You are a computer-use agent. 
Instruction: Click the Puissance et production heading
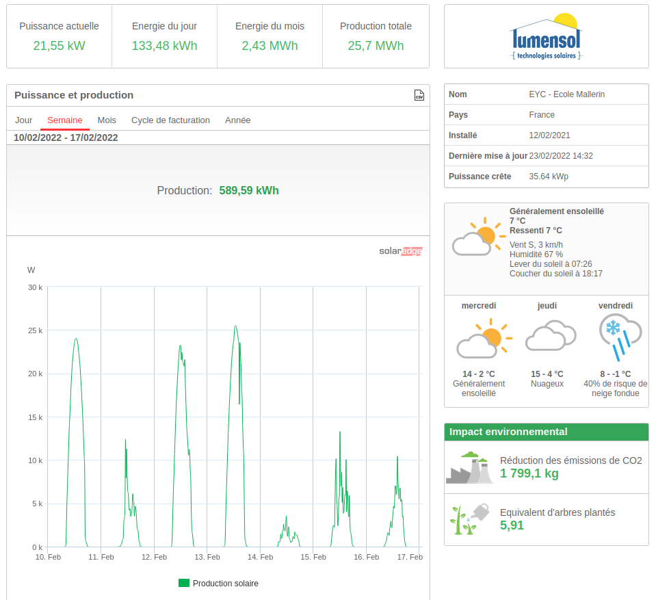click(74, 95)
